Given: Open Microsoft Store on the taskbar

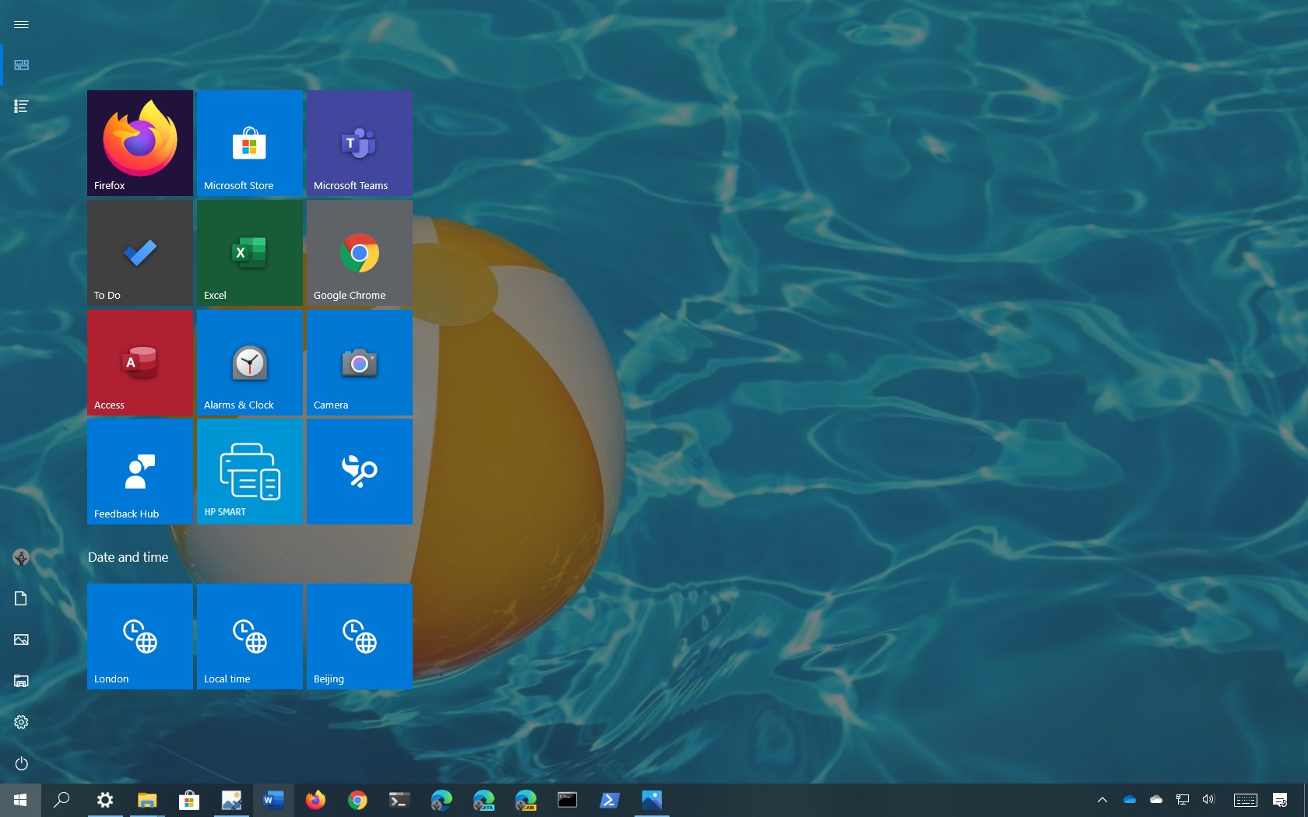Looking at the screenshot, I should point(189,800).
